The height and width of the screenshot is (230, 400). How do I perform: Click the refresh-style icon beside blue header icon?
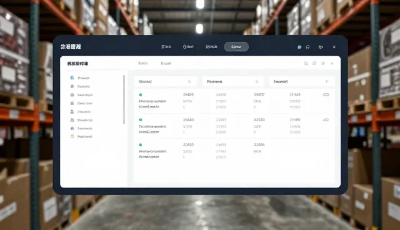307,47
